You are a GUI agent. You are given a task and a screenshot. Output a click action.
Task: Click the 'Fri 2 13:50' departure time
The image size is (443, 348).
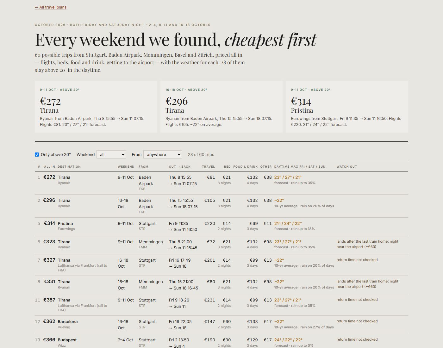[x=179, y=340]
